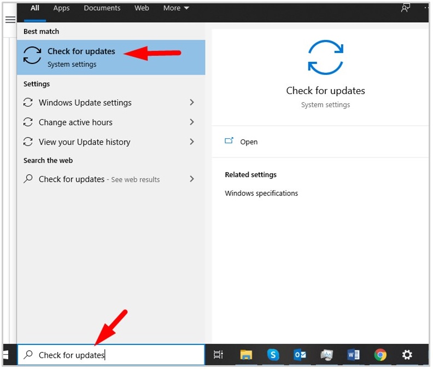Expand Windows Update settings arrow
Viewport: 433px width, 369px height.
pos(192,103)
